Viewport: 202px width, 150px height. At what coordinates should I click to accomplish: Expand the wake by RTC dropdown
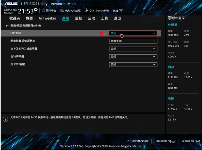(133, 65)
